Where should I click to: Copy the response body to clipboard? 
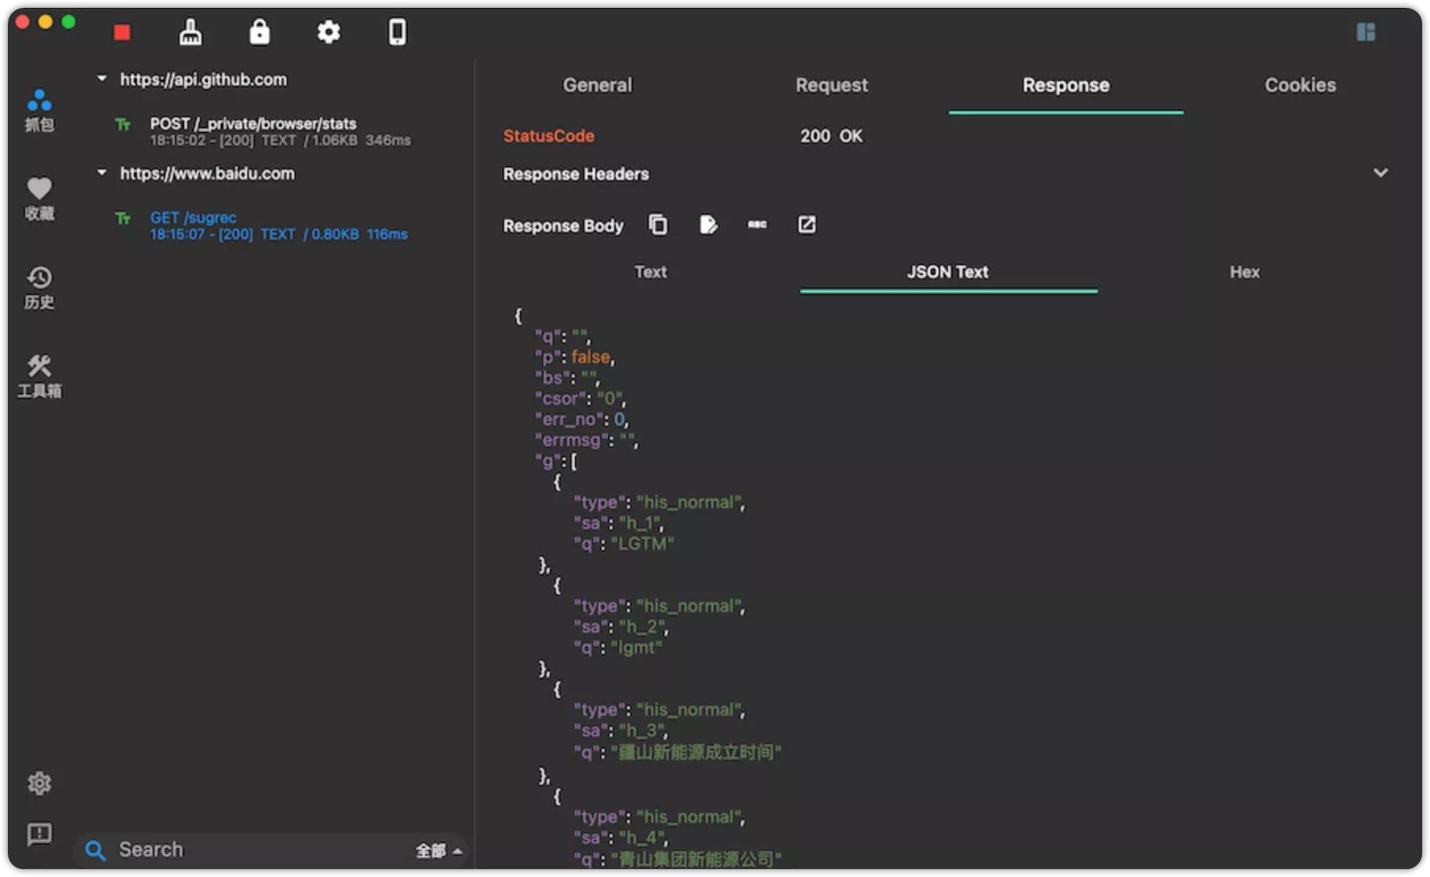tap(658, 225)
